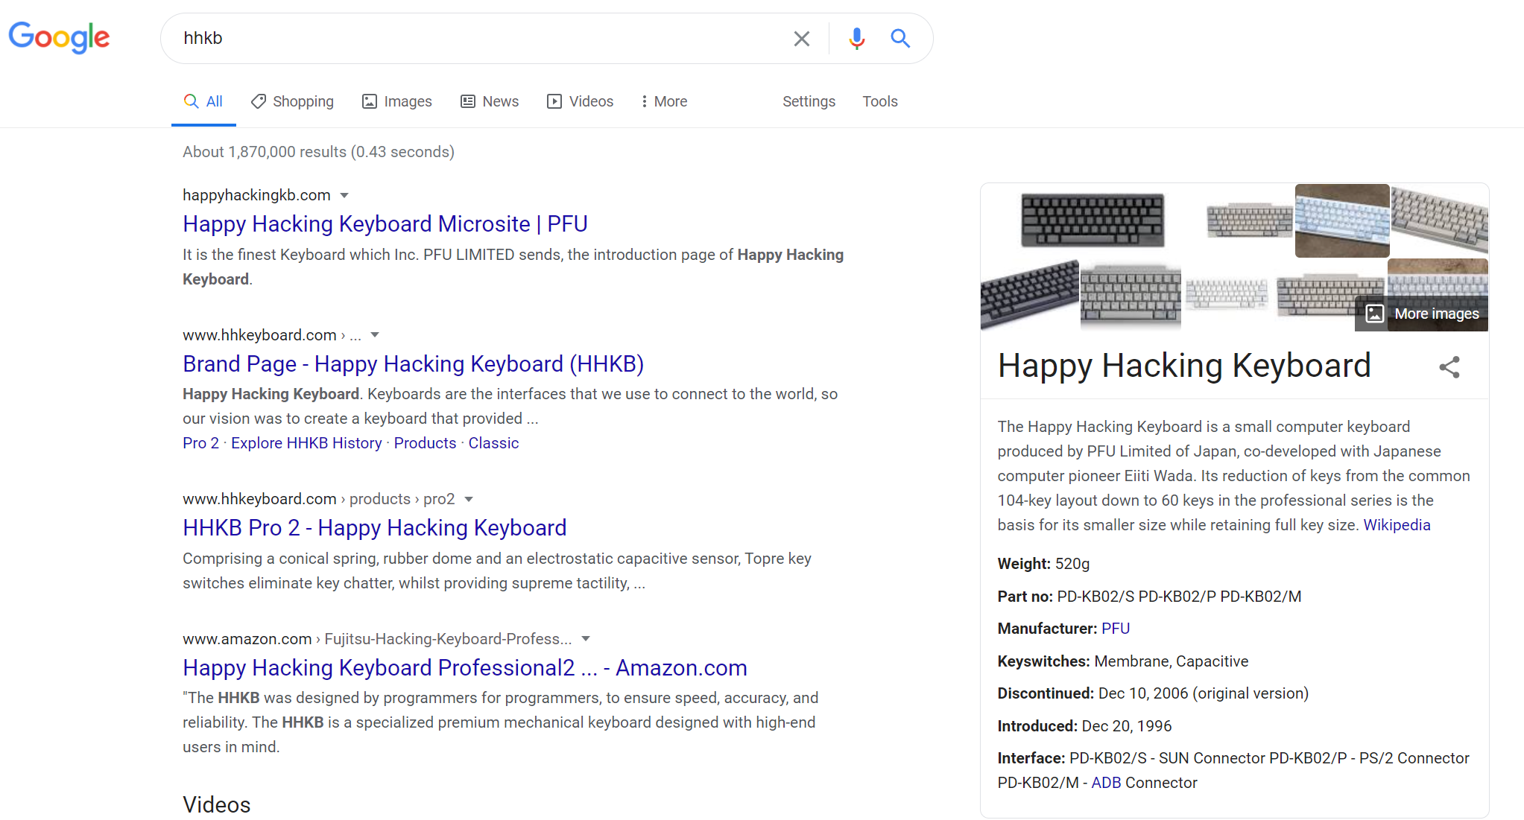
Task: Start voice search with the microphone icon
Action: coord(856,39)
